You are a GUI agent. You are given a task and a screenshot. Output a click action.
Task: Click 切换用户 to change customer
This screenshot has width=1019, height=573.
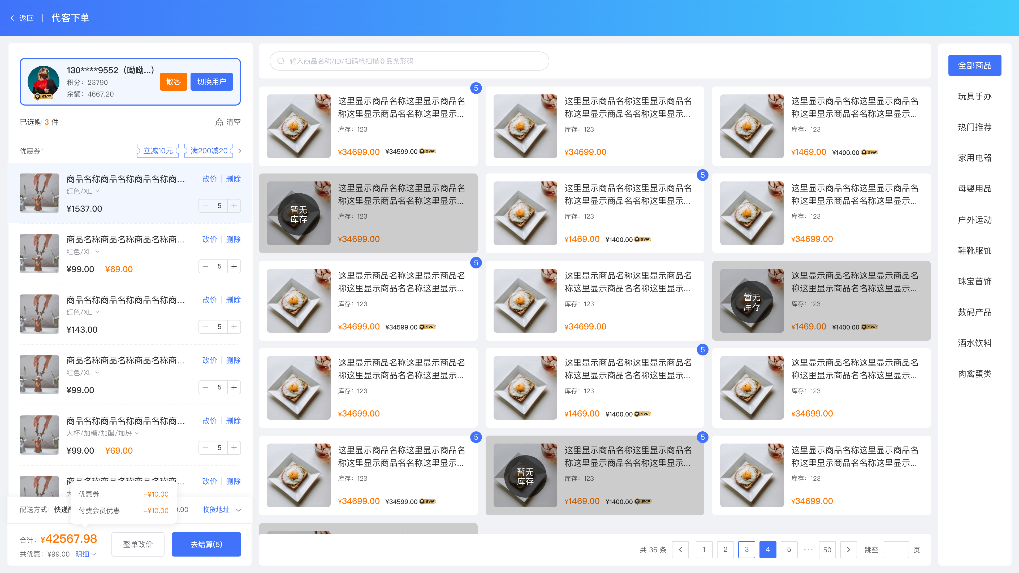pos(212,82)
